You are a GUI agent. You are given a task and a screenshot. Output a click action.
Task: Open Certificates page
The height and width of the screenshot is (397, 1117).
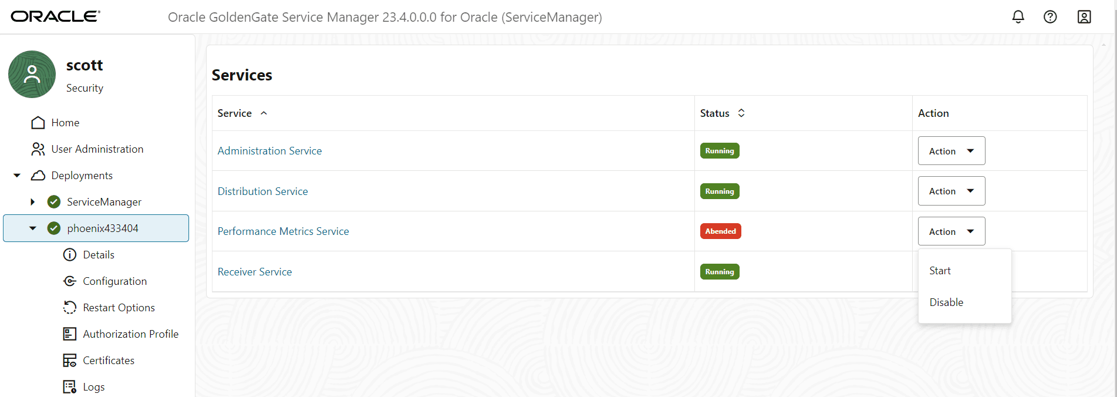109,361
